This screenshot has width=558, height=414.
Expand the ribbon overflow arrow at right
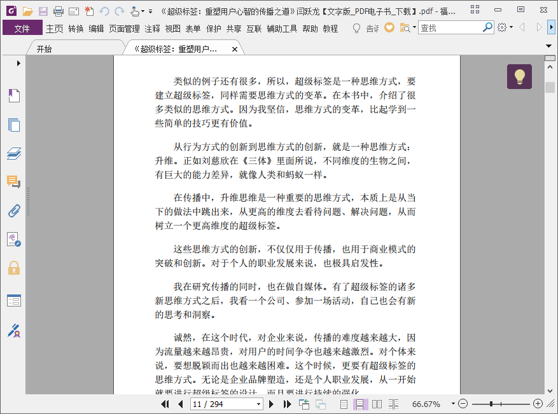pos(552,27)
